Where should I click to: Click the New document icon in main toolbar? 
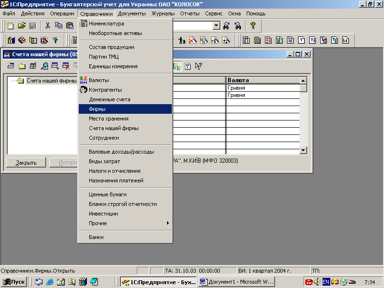click(x=10, y=25)
